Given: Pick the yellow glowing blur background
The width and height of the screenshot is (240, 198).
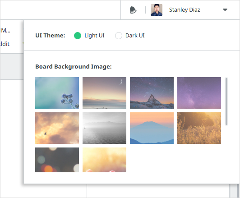Looking at the screenshot, I should tap(104, 160).
